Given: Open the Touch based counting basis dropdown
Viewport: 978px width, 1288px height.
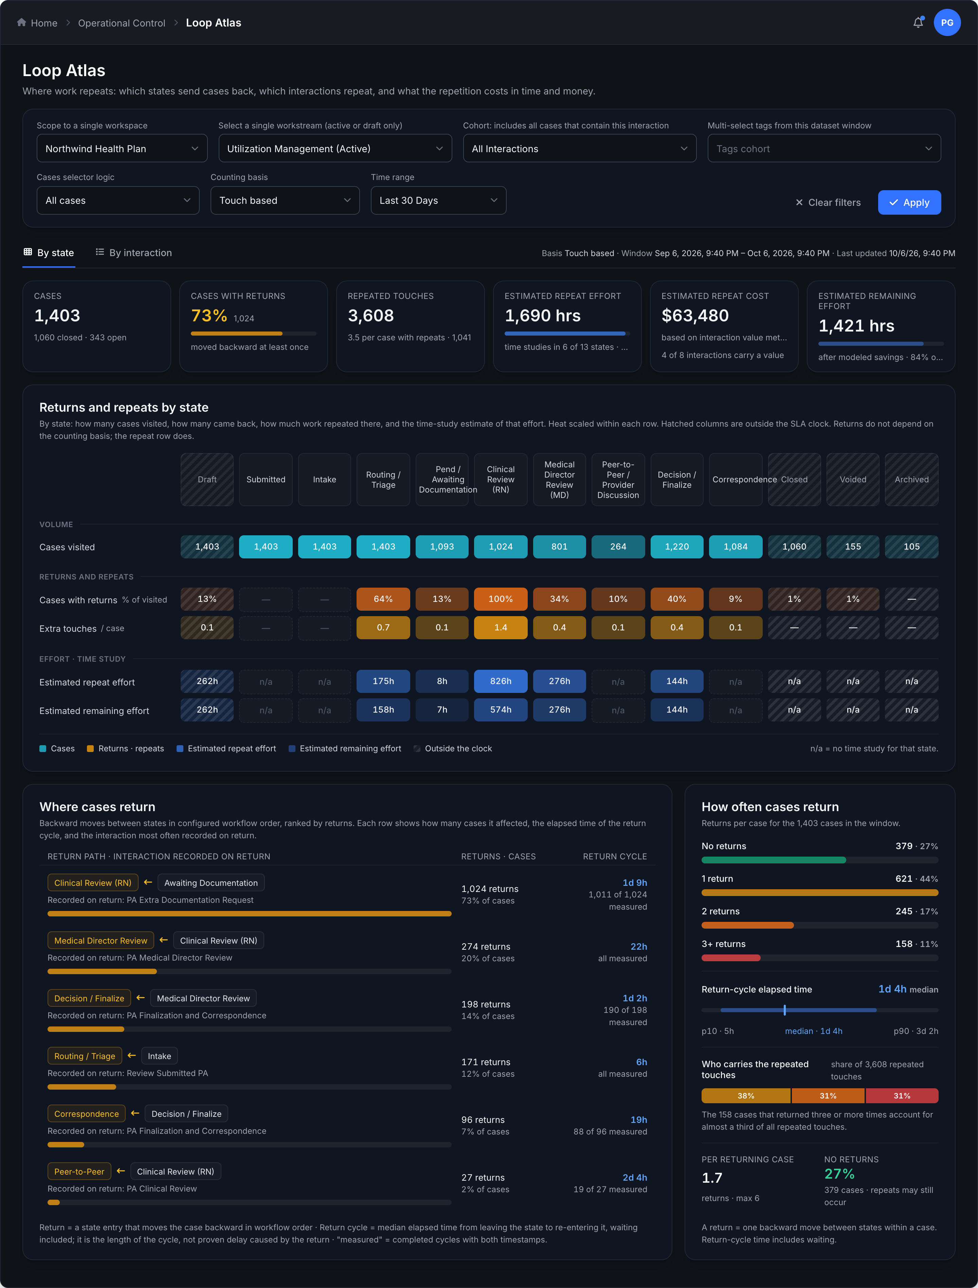Looking at the screenshot, I should coord(285,200).
